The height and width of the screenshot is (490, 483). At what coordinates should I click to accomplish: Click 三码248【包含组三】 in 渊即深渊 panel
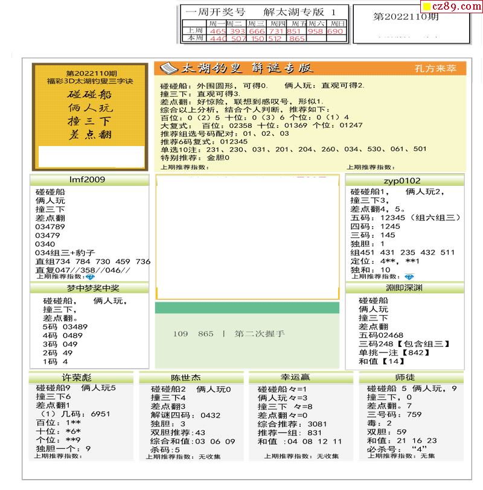[x=404, y=344]
